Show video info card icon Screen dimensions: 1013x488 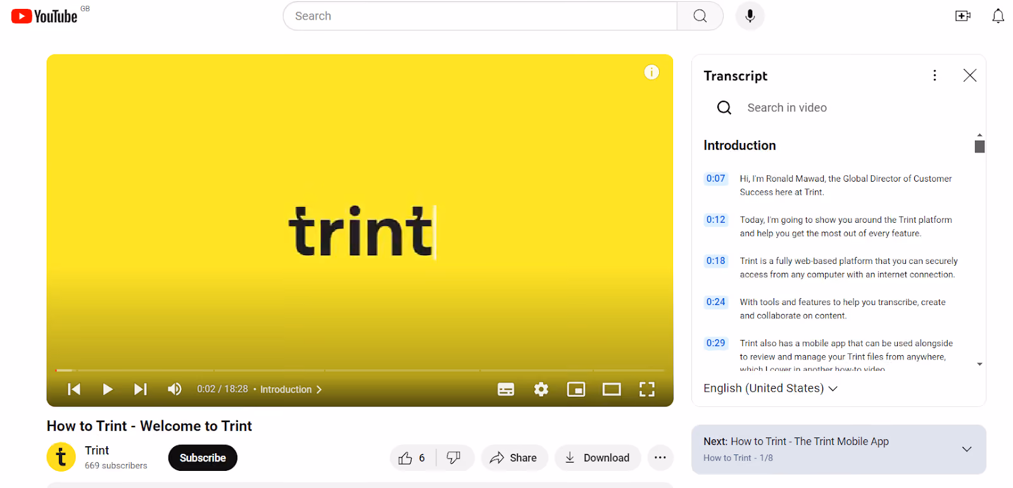click(651, 72)
